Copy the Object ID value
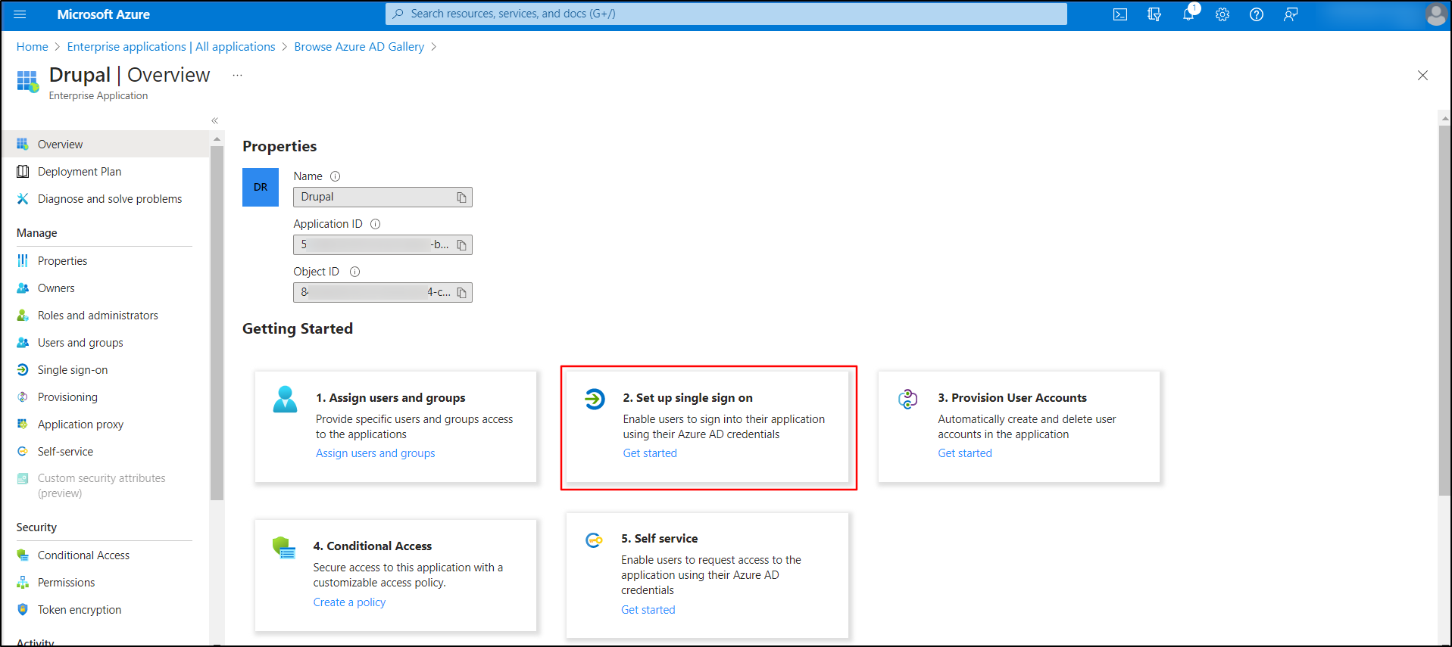Image resolution: width=1452 pixels, height=647 pixels. point(461,293)
